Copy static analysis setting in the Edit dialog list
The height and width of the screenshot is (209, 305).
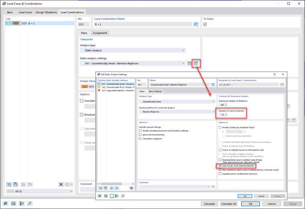click(x=106, y=188)
